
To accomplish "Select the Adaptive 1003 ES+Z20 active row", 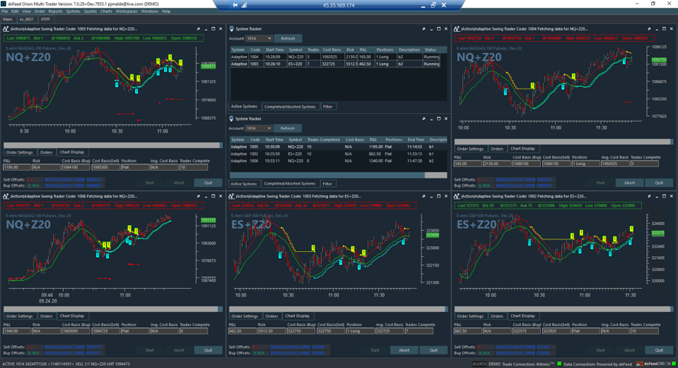I will [x=335, y=64].
